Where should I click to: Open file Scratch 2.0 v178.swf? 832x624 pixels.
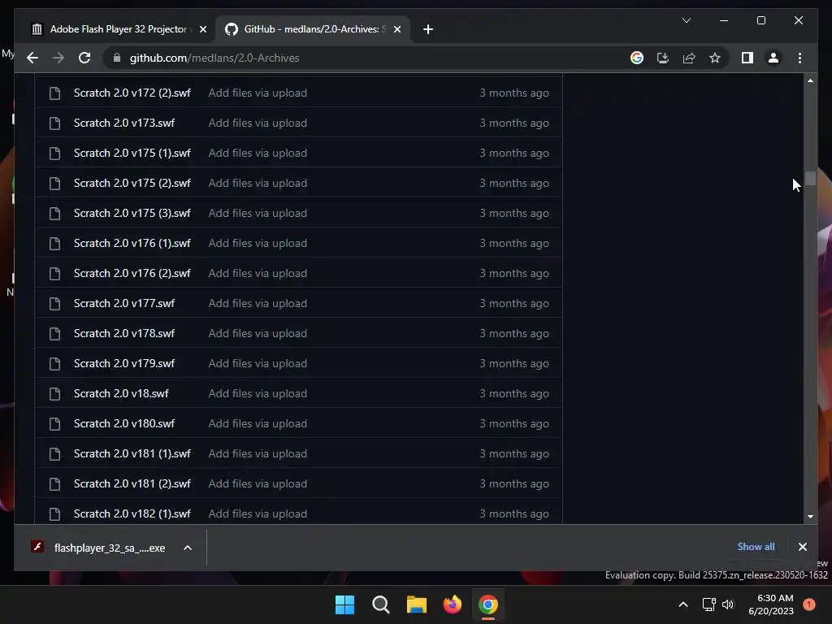124,333
